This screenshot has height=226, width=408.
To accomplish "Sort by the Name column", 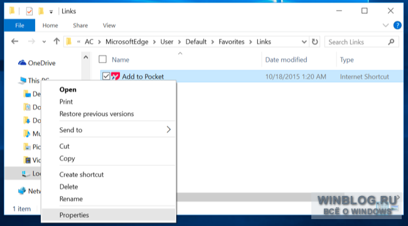I will pos(121,60).
